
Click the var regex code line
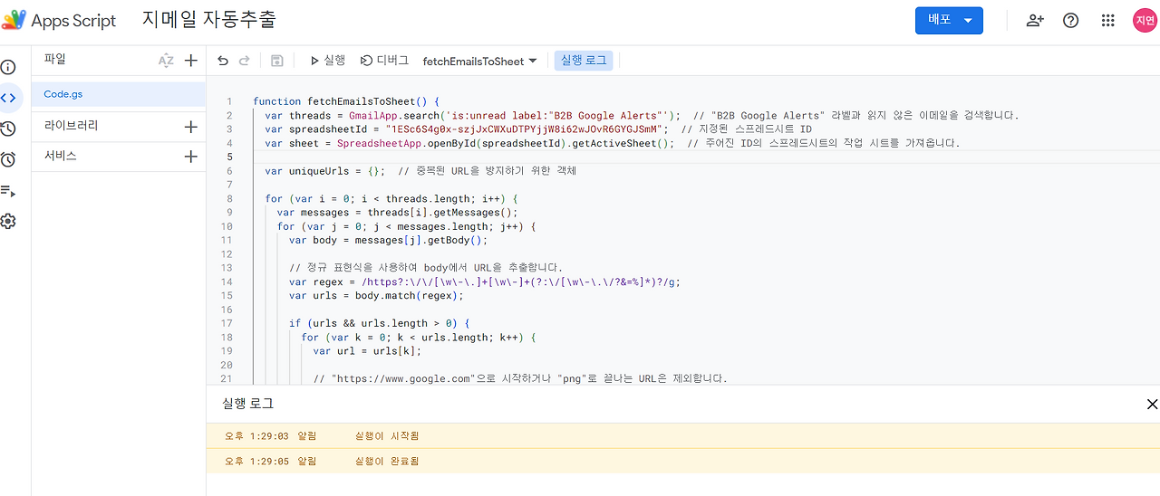(485, 281)
